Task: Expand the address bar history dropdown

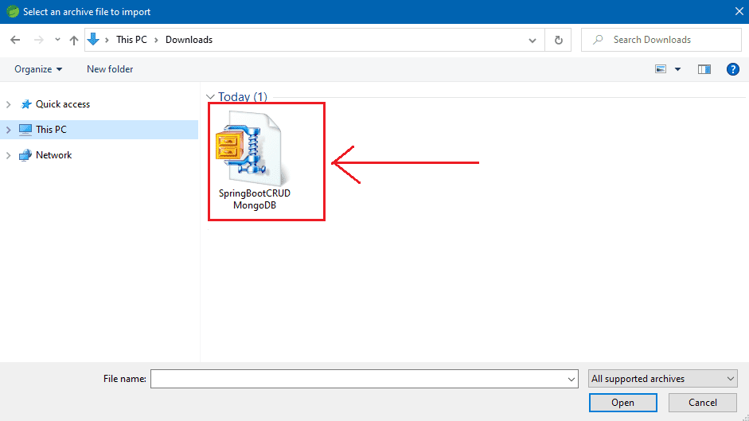Action: coord(532,40)
